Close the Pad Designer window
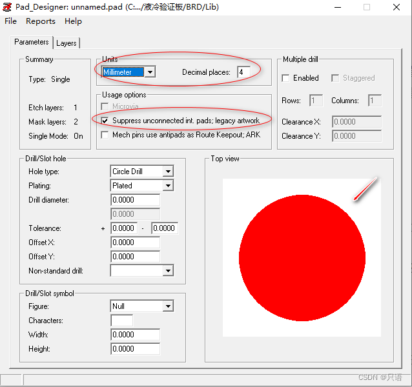This screenshot has height=387, width=412. [x=397, y=7]
